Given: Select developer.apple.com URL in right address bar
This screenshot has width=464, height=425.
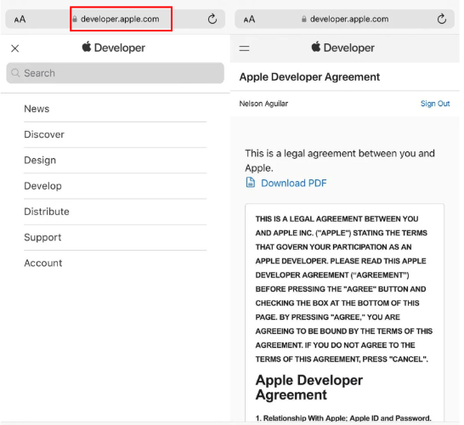Looking at the screenshot, I should tap(349, 19).
